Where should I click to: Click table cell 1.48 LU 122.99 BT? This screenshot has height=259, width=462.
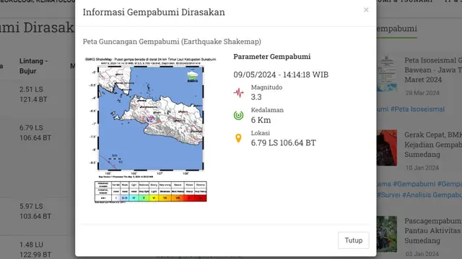(x=35, y=250)
